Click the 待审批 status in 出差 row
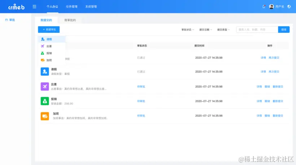Viewport: 296px width, 165px height. coord(141,87)
